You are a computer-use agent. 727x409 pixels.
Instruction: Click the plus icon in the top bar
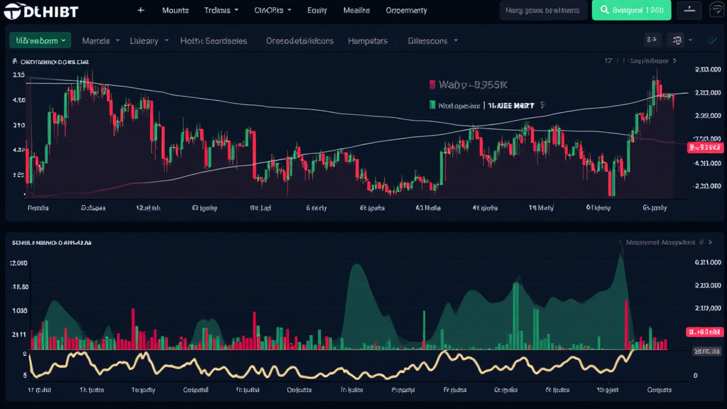[141, 11]
